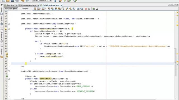Switch to Исходный файл source view

[x=11, y=9]
